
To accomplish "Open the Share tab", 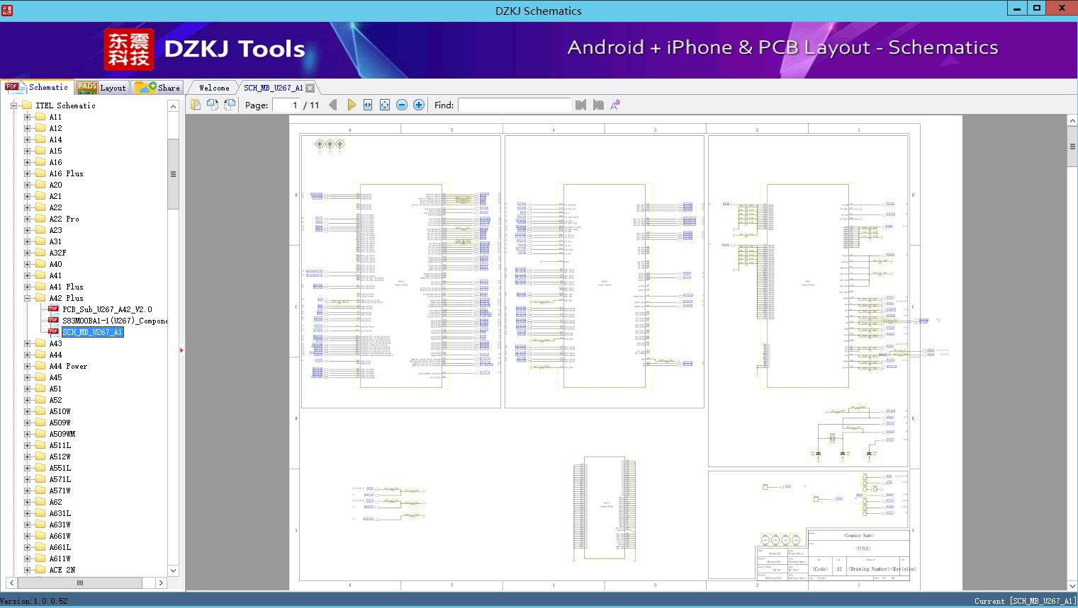I will click(x=157, y=87).
